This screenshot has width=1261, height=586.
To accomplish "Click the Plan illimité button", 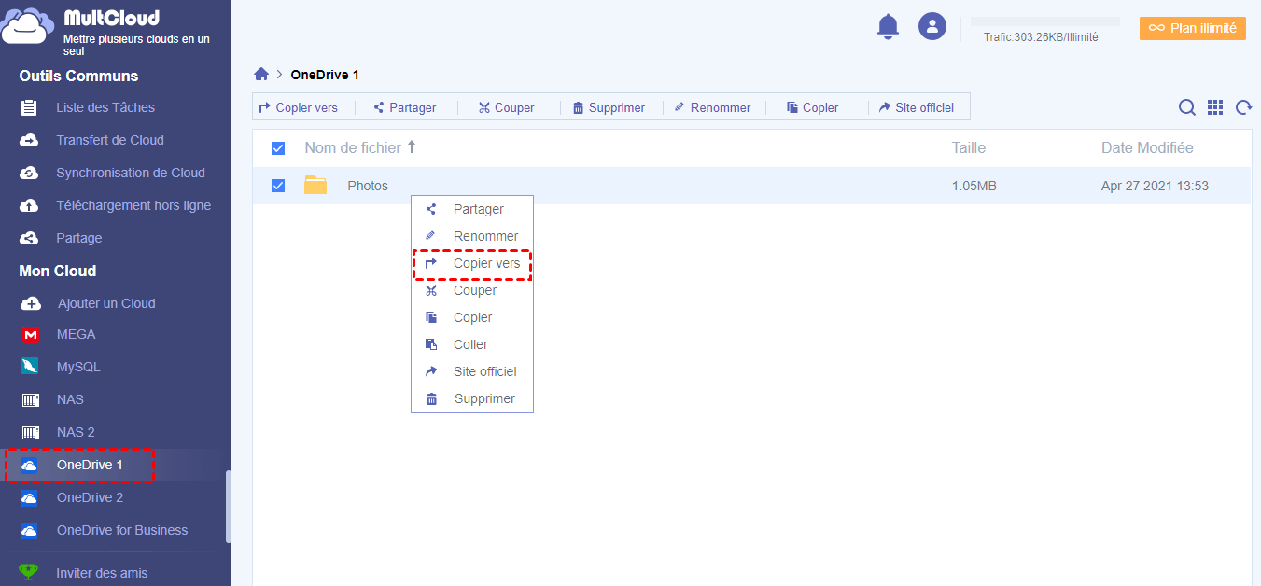I will click(1192, 28).
